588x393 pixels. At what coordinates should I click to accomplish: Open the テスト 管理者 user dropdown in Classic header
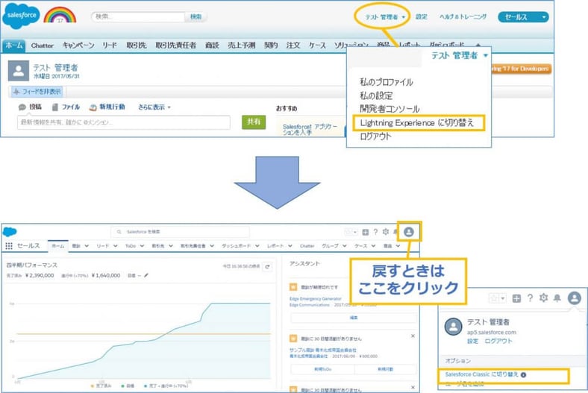385,17
